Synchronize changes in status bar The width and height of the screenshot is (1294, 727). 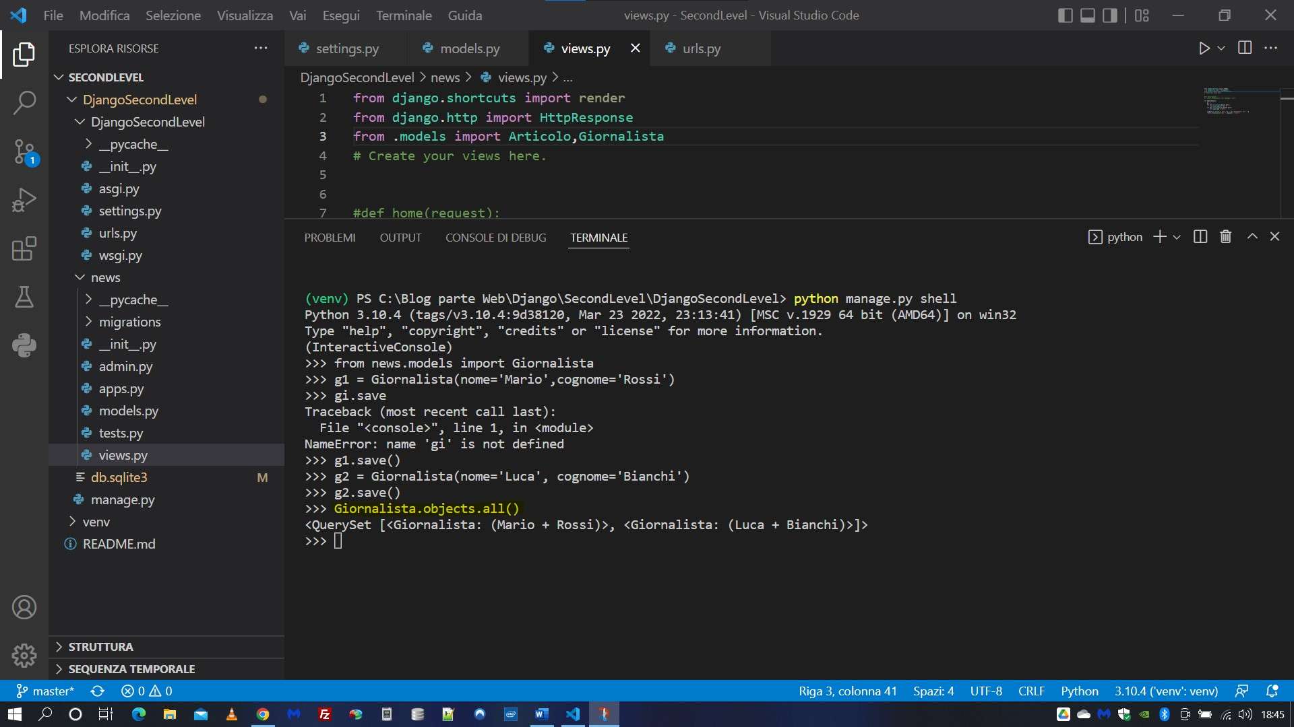coord(97,691)
